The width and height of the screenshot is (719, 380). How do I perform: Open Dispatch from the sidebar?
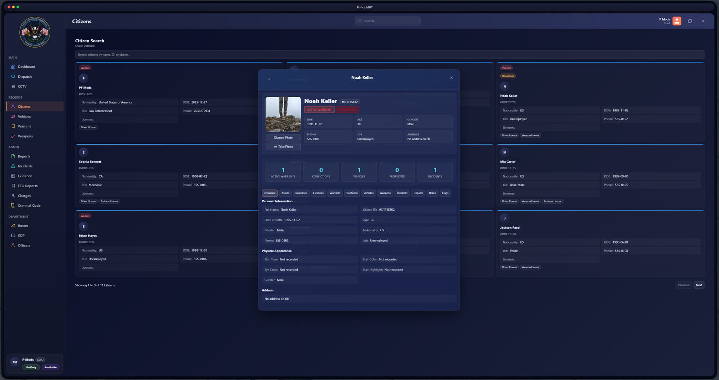[13, 77]
